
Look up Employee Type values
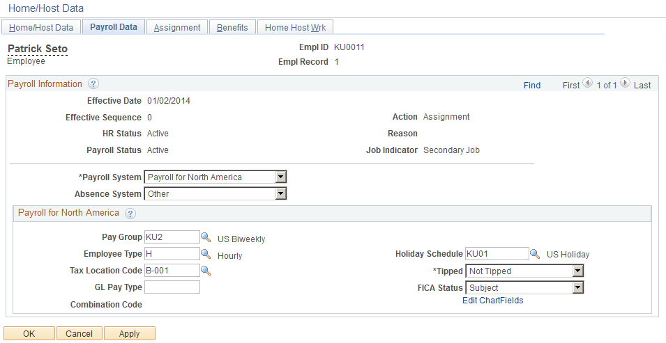coord(206,254)
